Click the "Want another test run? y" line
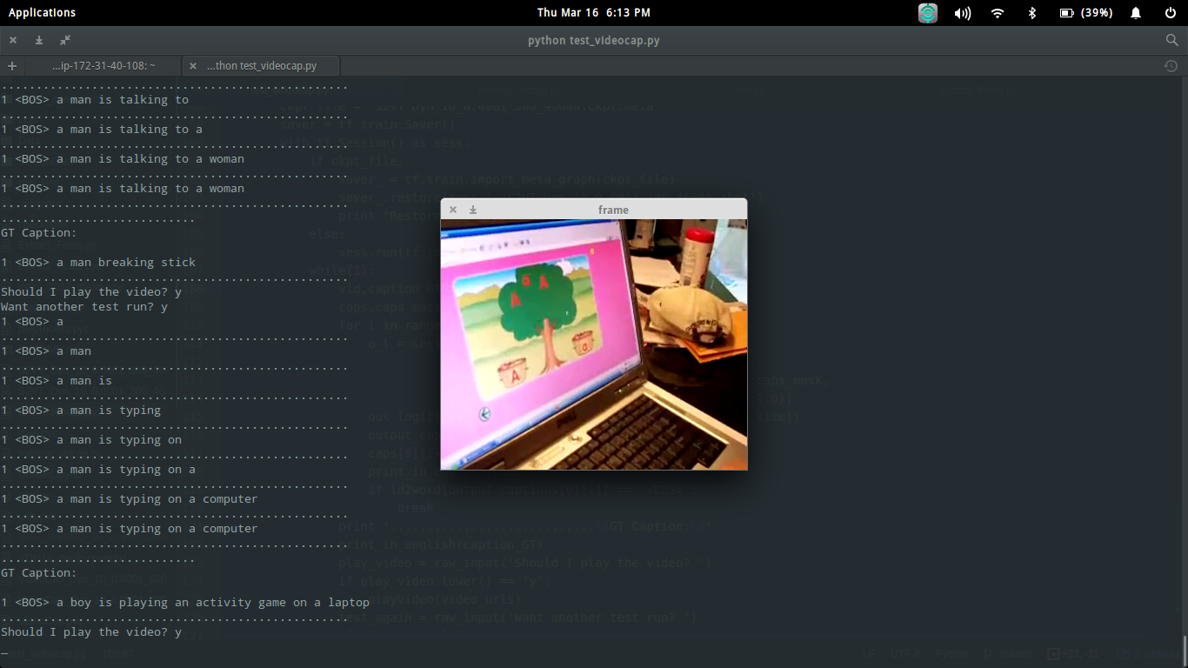Image resolution: width=1188 pixels, height=668 pixels. (84, 306)
